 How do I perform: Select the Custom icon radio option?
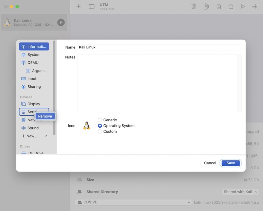click(x=100, y=132)
